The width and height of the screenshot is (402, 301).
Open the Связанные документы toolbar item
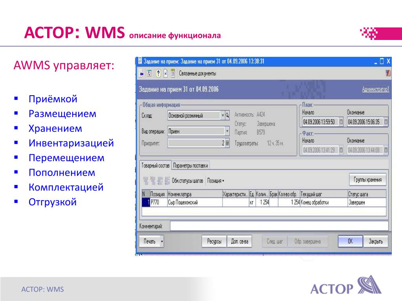pyautogui.click(x=197, y=74)
